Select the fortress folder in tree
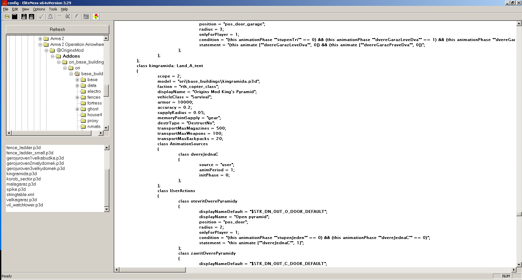The image size is (522, 280). [94, 103]
